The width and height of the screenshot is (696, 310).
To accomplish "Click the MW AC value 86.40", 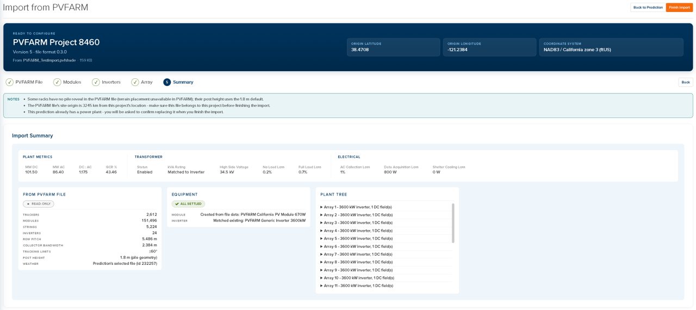I will click(x=58, y=172).
